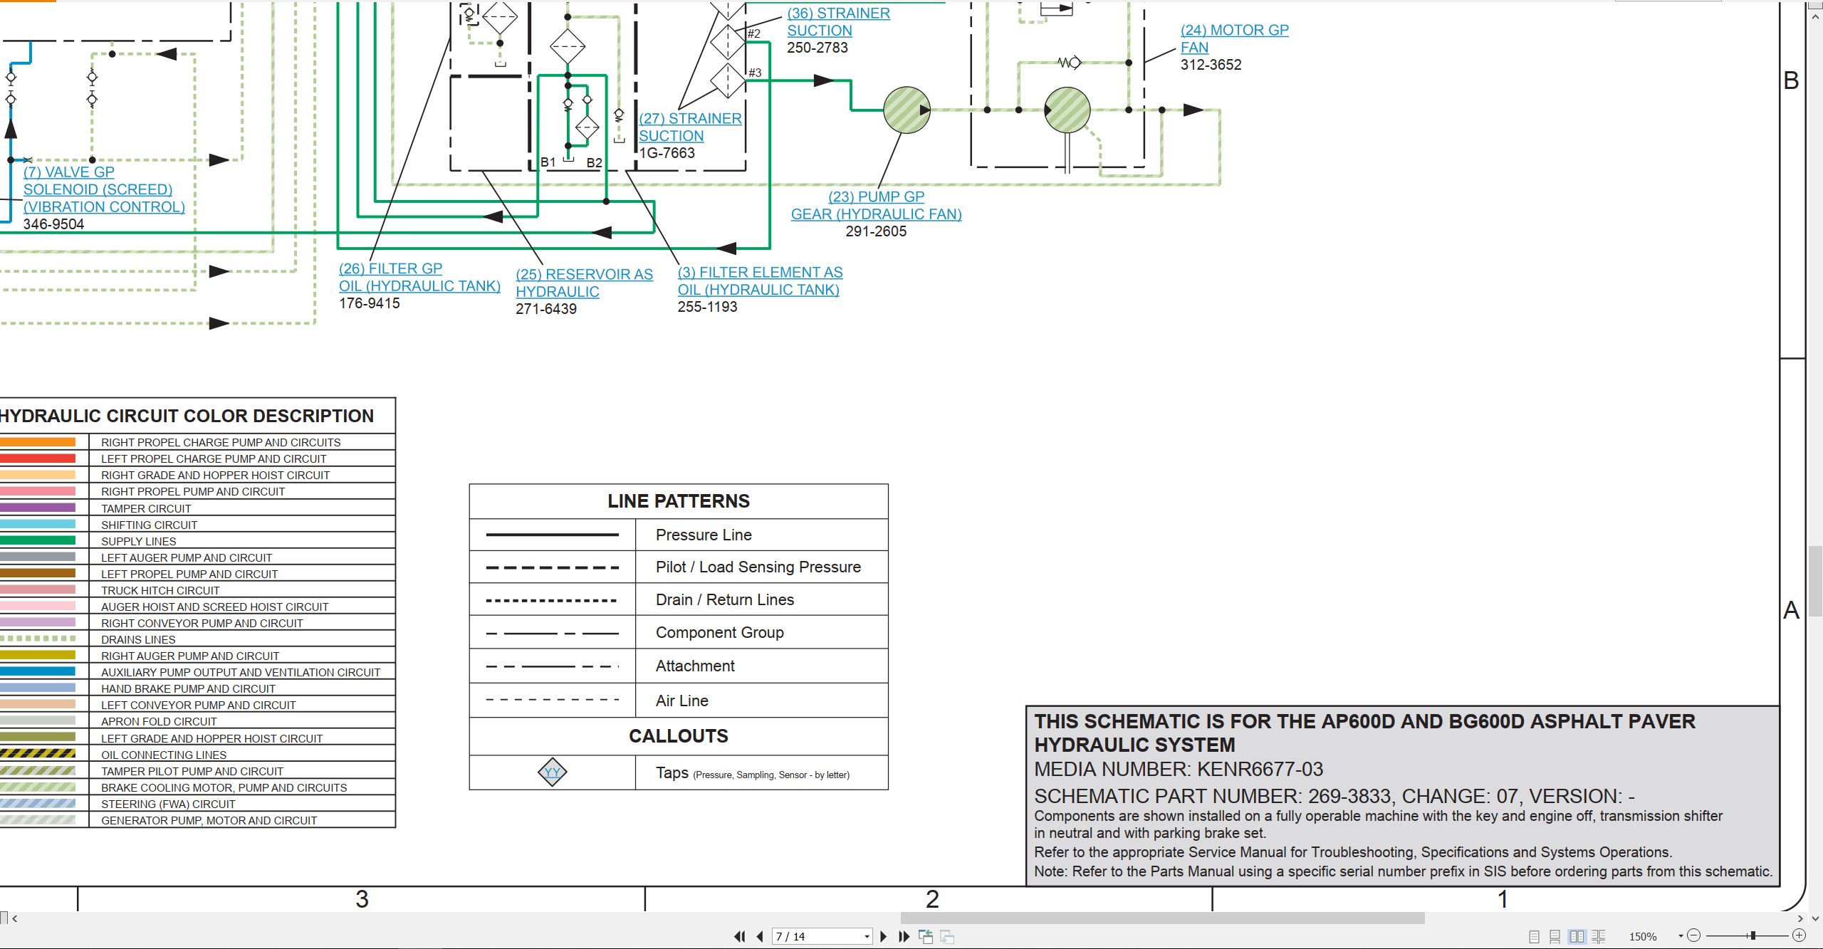Click the STEERING (FWA) CIRCUIT legend row
The image size is (1823, 949).
(x=197, y=804)
